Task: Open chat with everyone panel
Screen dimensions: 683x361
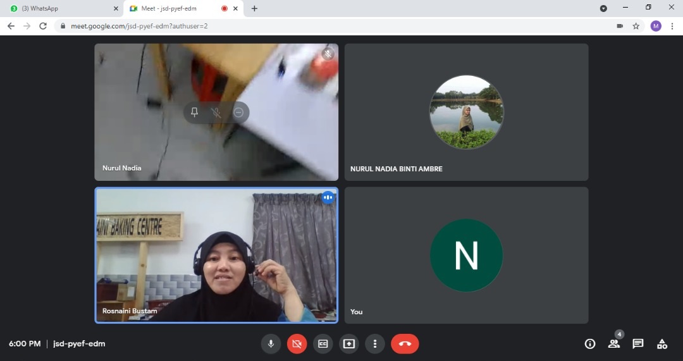Action: coord(637,344)
